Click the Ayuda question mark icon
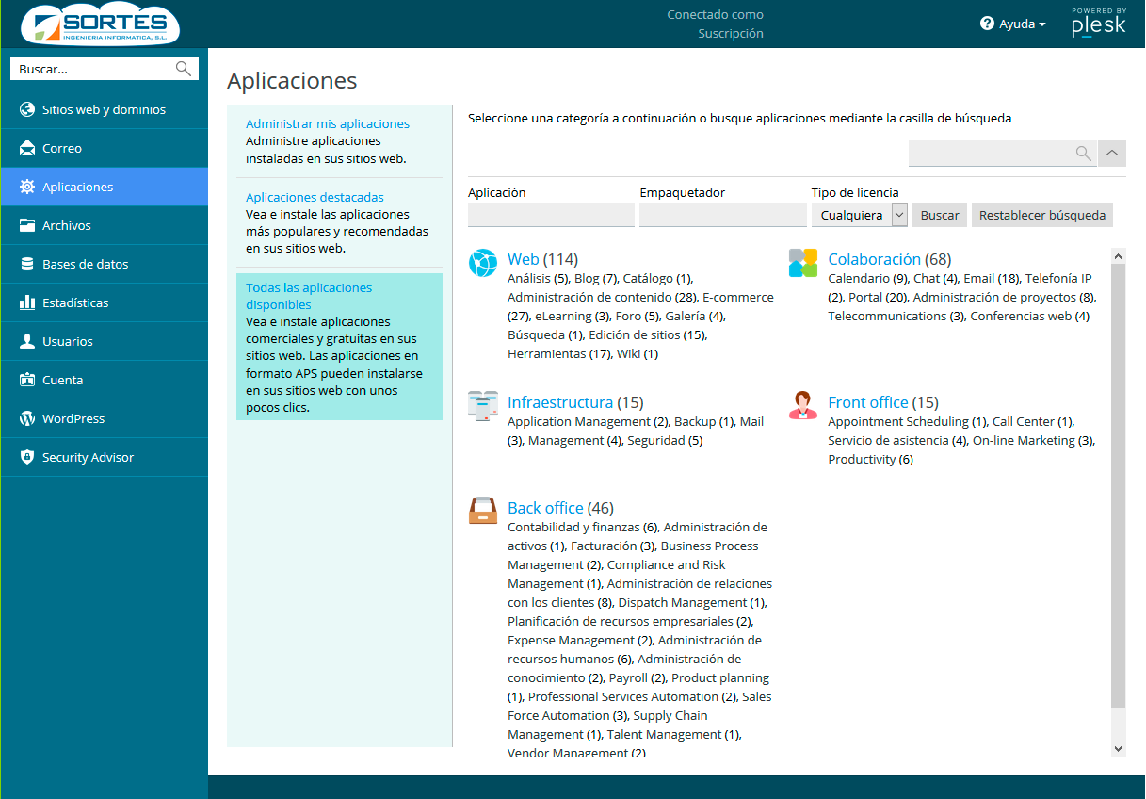The width and height of the screenshot is (1146, 799). point(987,24)
